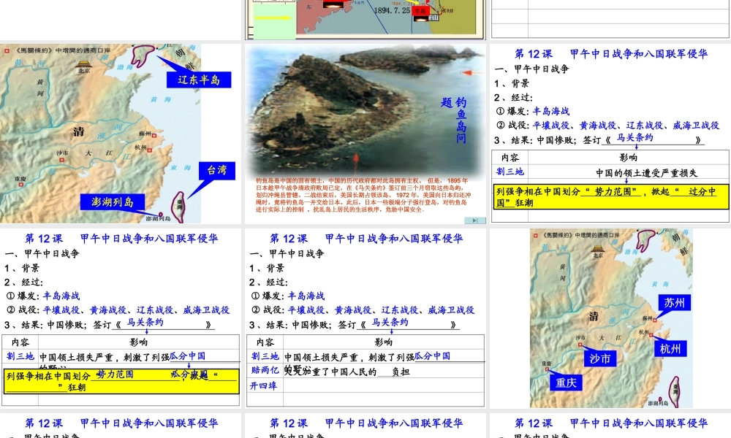Screen dimensions: 731x438
Task: Click the 开四埠 table row label
Action: pyautogui.click(x=263, y=385)
